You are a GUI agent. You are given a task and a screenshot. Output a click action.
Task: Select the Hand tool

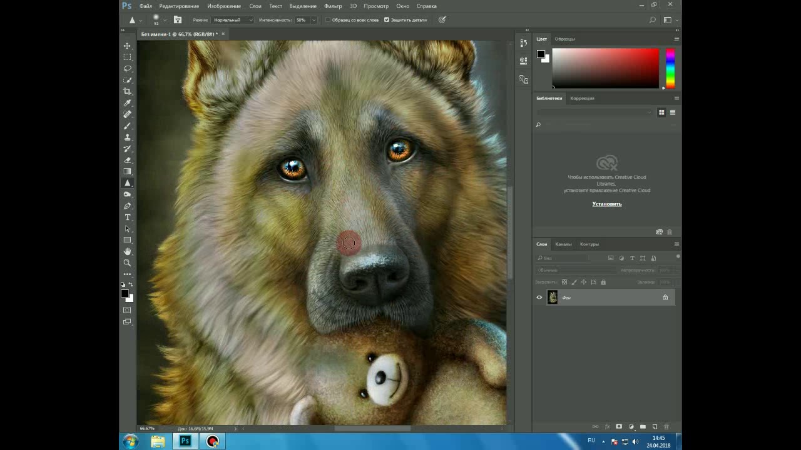pyautogui.click(x=127, y=252)
